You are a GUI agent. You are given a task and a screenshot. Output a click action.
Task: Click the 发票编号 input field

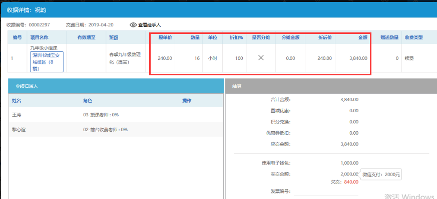pyautogui.click(x=325, y=192)
